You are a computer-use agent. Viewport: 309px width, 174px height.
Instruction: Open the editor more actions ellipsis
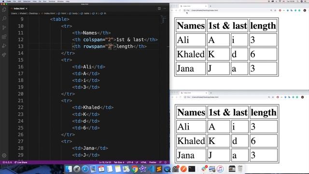[x=165, y=9]
